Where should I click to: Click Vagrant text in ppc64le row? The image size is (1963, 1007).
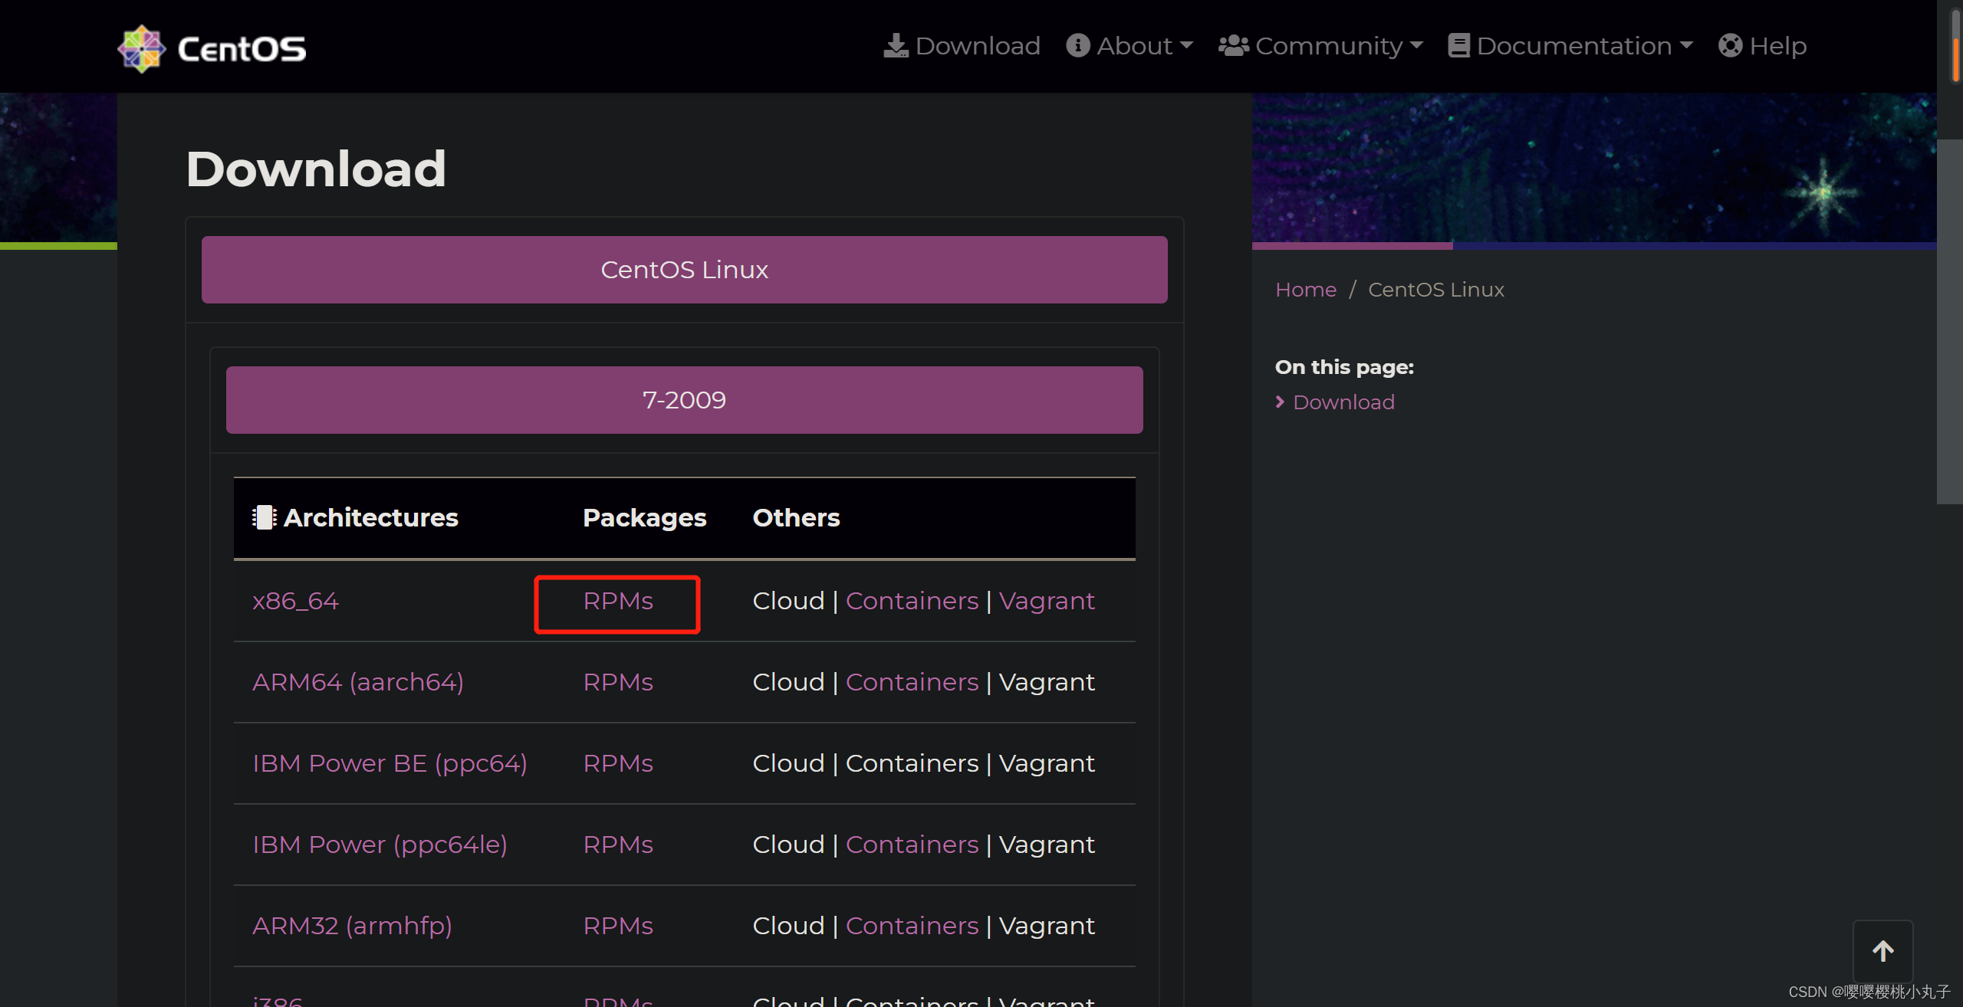pos(1047,845)
